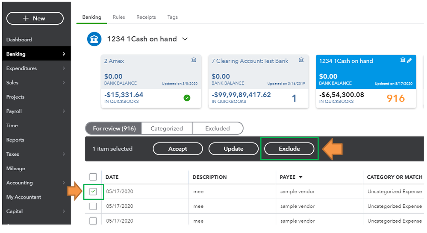This screenshot has width=427, height=233.
Task: Exclude the selected transaction
Action: 289,149
